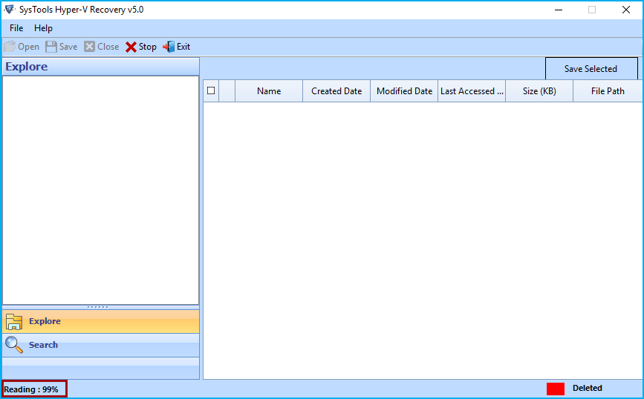Click the File Path column header

point(608,91)
